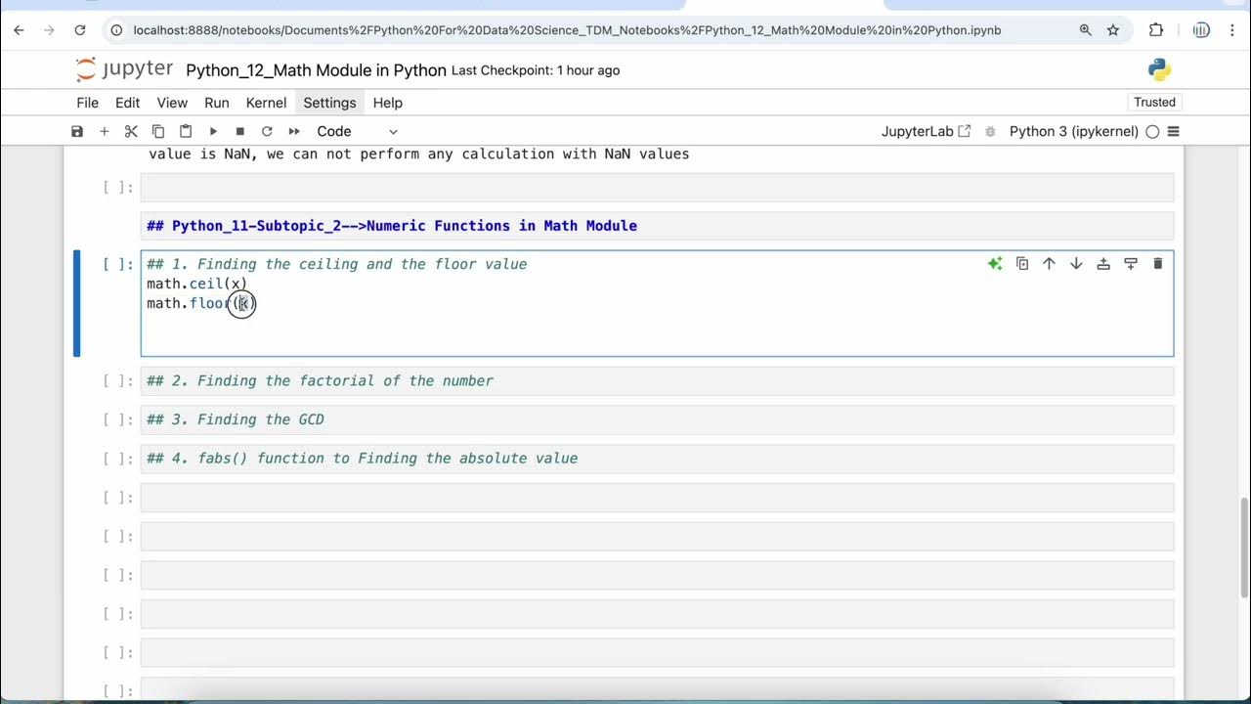Click the page vertical scrollbar thumb

1244,548
